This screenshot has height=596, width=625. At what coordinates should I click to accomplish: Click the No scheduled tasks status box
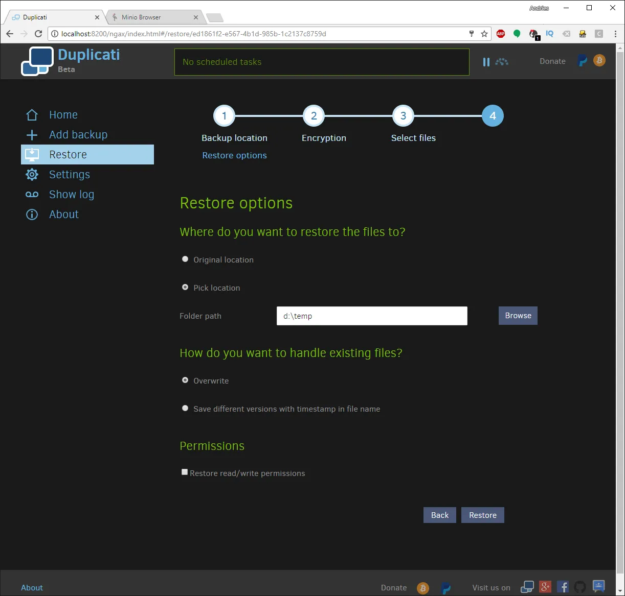click(x=322, y=62)
